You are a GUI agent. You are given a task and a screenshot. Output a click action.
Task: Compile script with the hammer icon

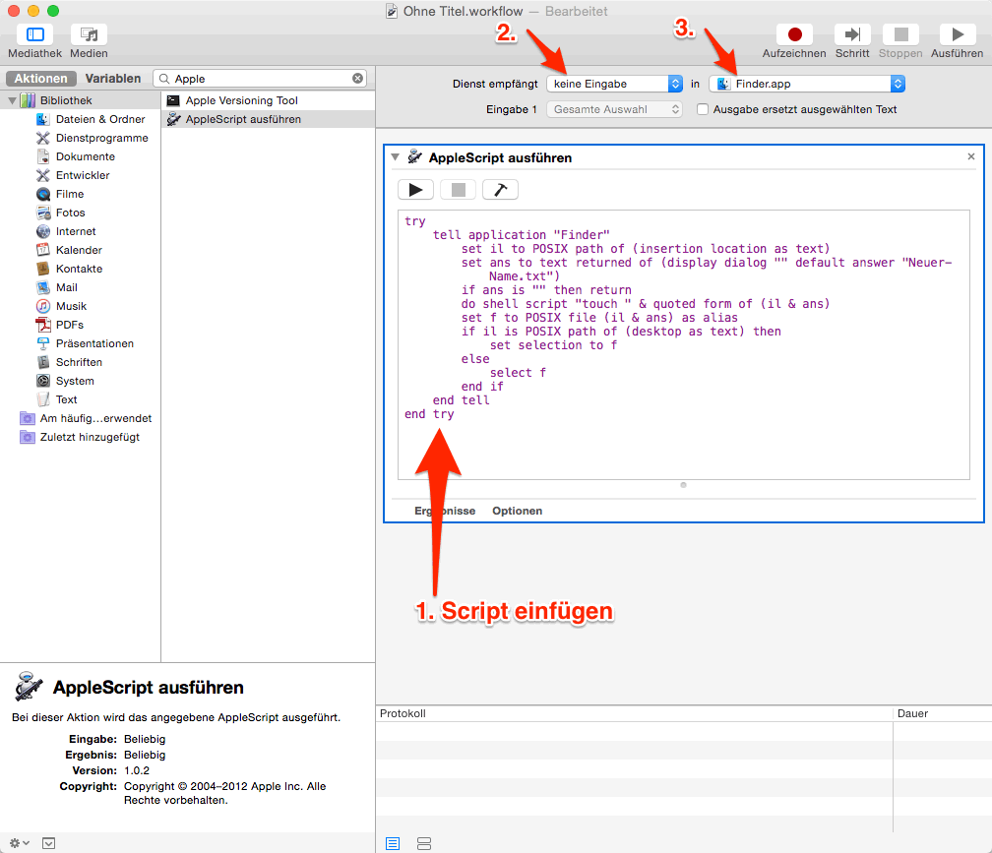click(x=499, y=190)
